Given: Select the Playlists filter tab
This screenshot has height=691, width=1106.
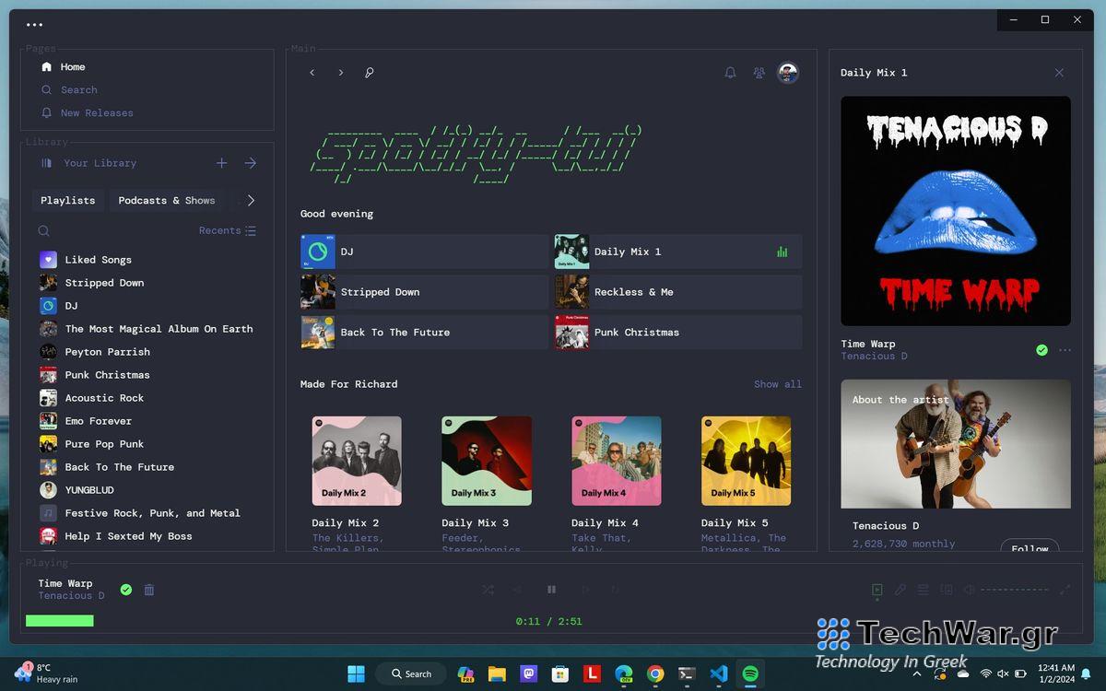Looking at the screenshot, I should pos(67,200).
